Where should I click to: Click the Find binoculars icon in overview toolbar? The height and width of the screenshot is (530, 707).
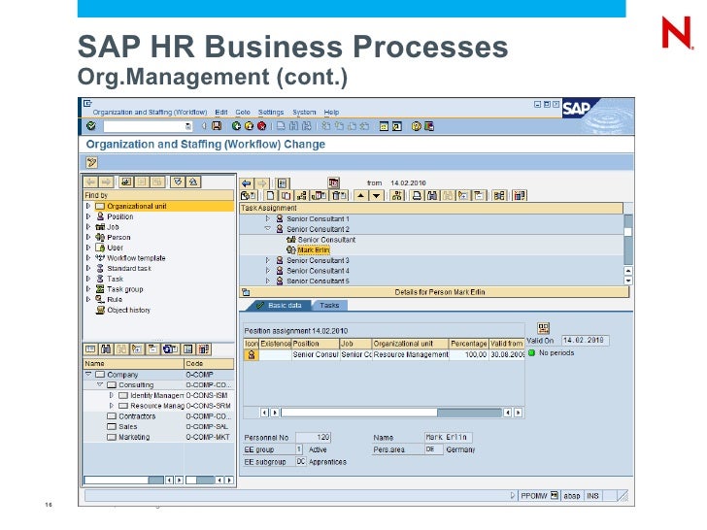[432, 196]
